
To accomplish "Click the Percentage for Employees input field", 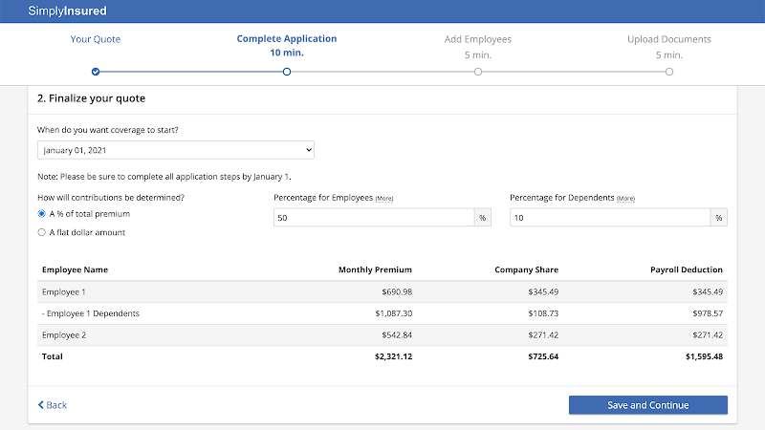I will (x=373, y=218).
